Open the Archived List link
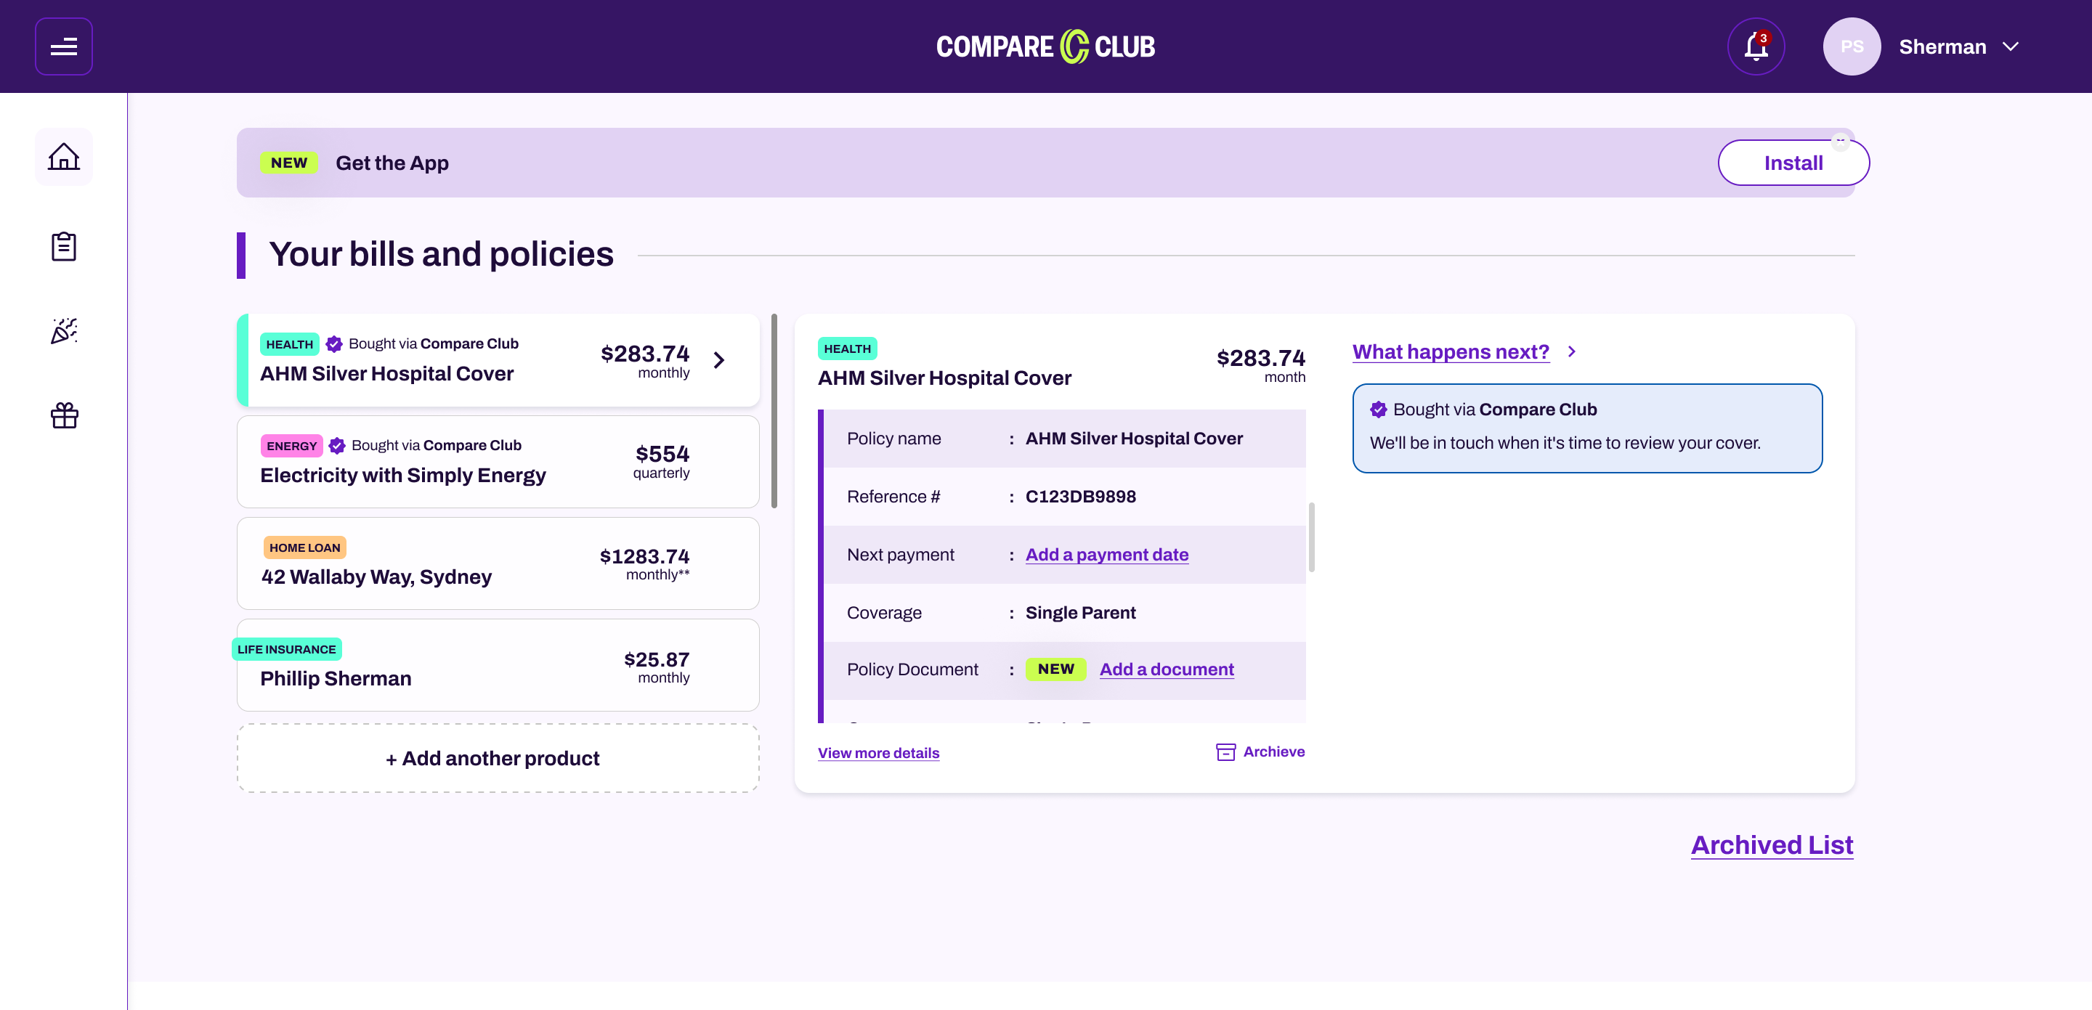The height and width of the screenshot is (1010, 2092). (x=1772, y=845)
